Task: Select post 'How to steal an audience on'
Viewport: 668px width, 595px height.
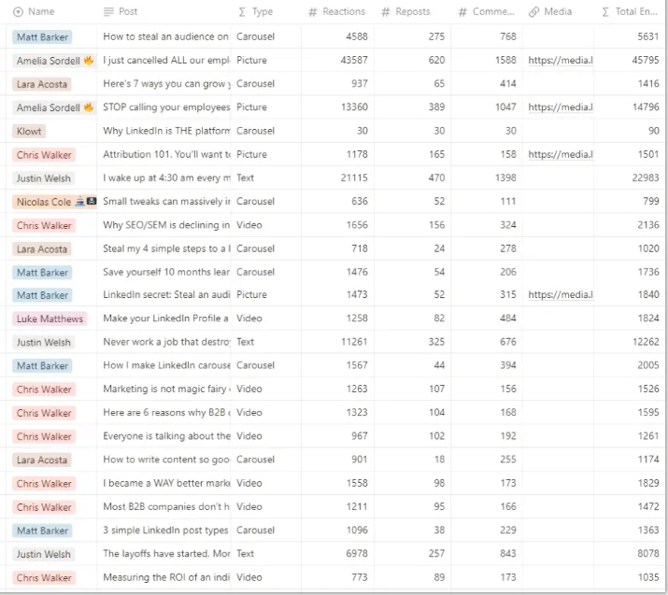Action: coord(165,36)
